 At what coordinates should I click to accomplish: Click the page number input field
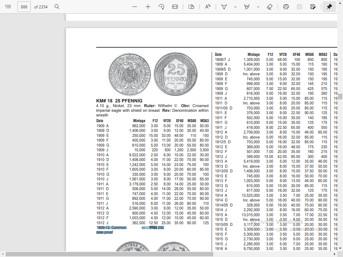(24, 7)
